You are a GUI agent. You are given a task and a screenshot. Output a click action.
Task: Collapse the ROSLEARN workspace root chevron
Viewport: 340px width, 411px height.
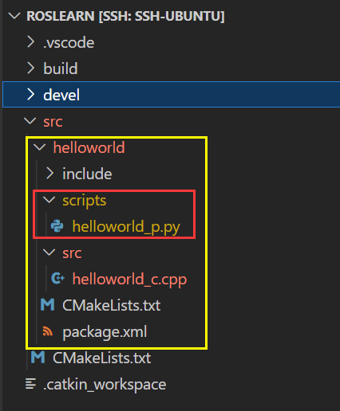point(14,16)
